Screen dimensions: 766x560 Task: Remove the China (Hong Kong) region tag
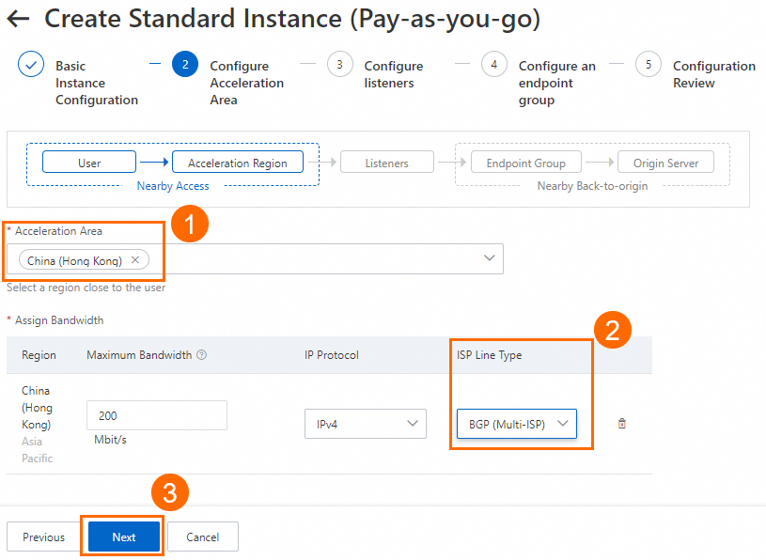point(135,260)
